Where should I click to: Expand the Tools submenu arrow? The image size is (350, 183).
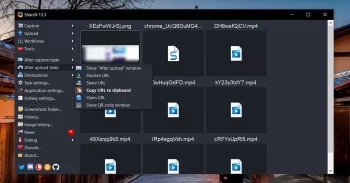tap(72, 48)
